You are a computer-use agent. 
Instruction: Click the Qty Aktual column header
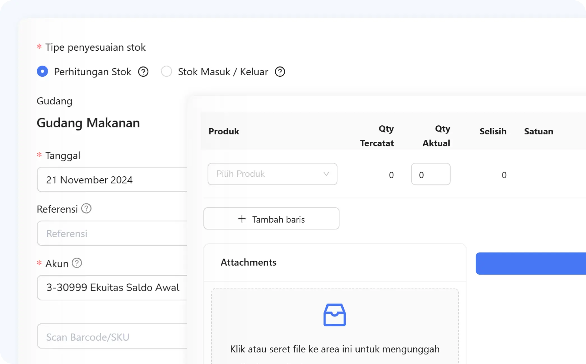click(x=436, y=136)
